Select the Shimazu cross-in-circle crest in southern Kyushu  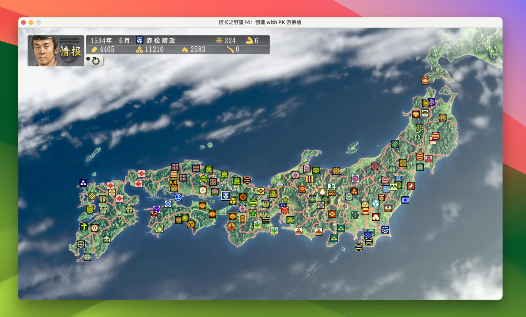pyautogui.click(x=81, y=244)
